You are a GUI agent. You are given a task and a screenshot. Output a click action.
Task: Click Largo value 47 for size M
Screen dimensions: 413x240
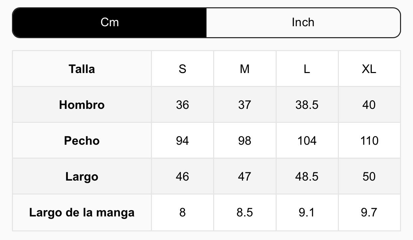click(244, 177)
